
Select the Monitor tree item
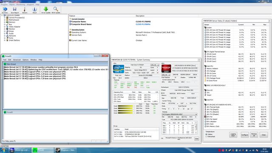(x=12, y=29)
